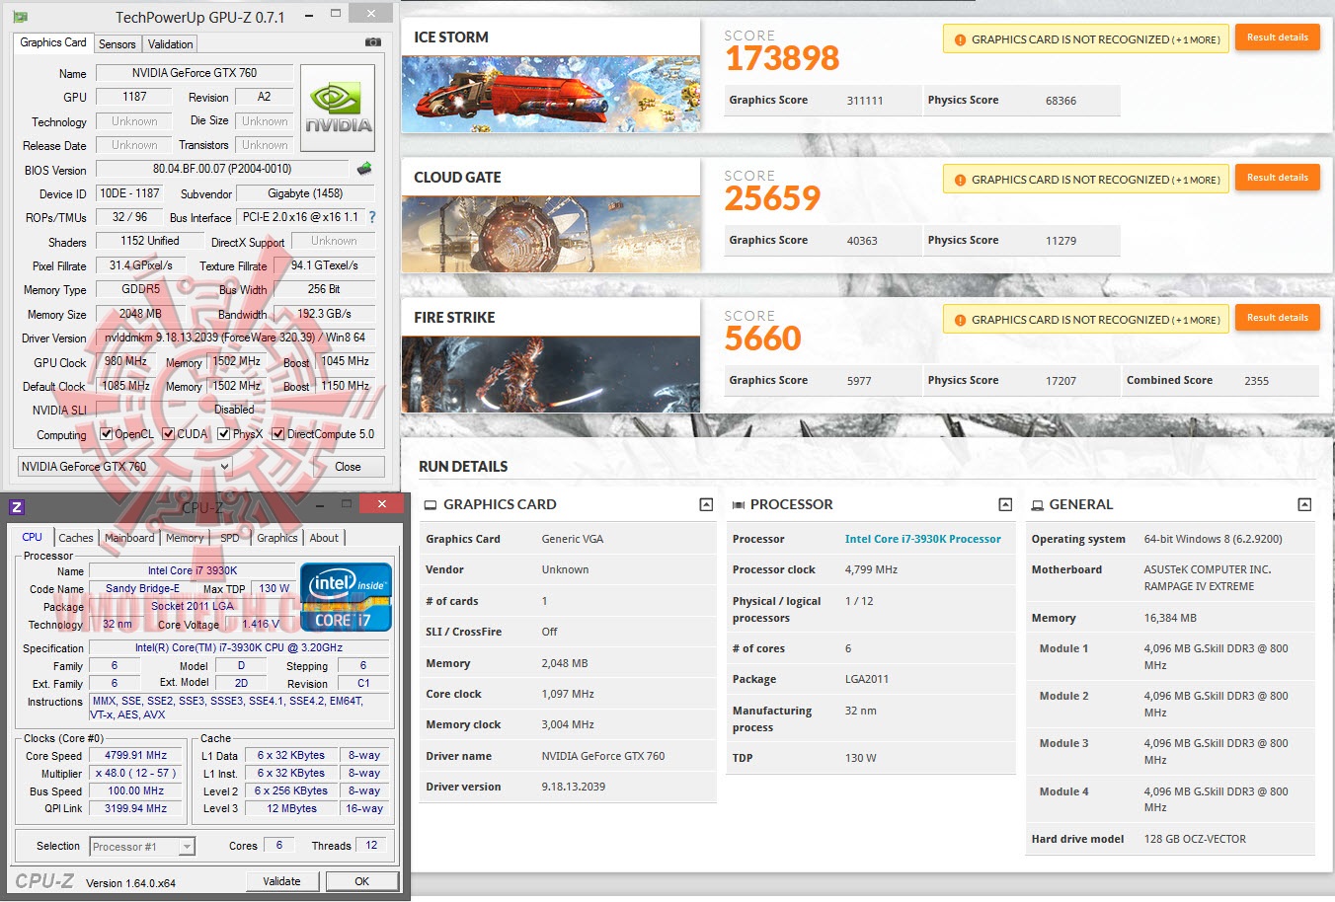The image size is (1335, 902).
Task: Open Result details for Ice Storm
Action: coord(1278,38)
